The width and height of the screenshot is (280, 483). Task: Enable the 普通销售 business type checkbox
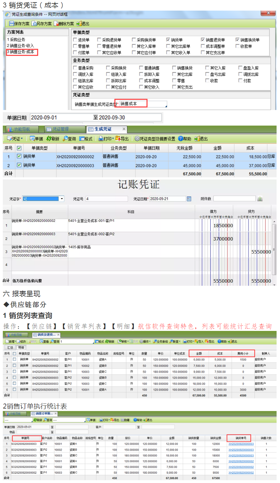(x=142, y=68)
